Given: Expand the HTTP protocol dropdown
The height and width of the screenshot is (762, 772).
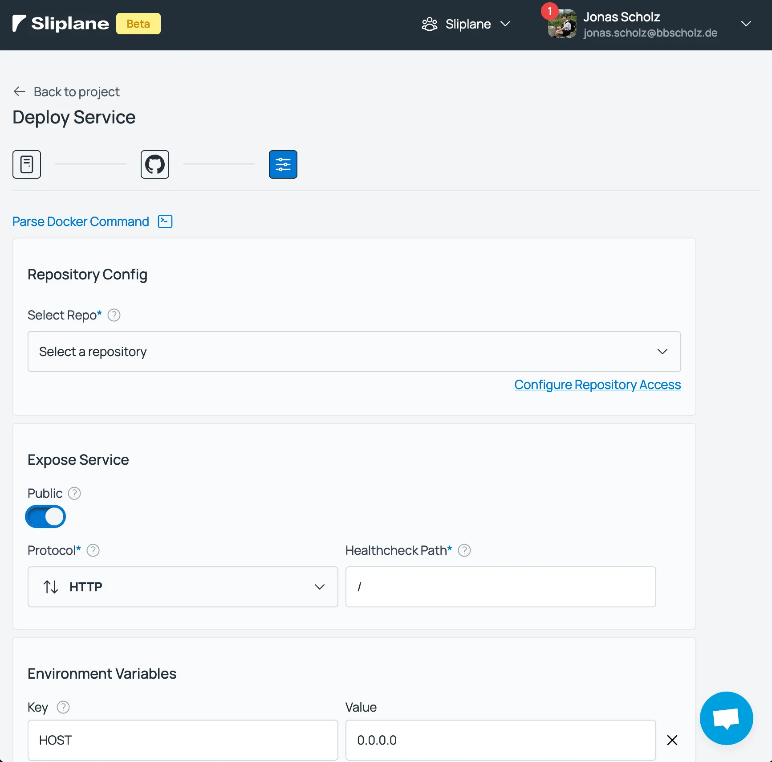Looking at the screenshot, I should 183,587.
